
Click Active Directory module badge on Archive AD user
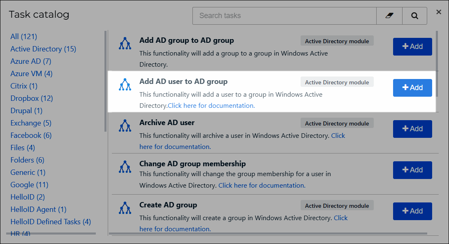(x=337, y=123)
